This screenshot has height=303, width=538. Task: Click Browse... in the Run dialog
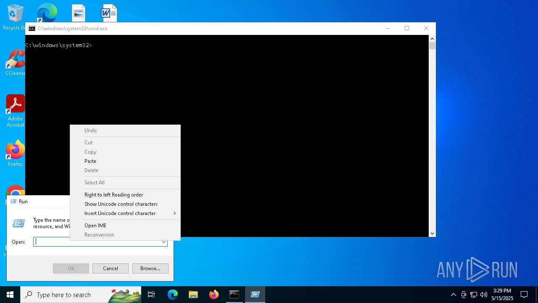tap(150, 268)
